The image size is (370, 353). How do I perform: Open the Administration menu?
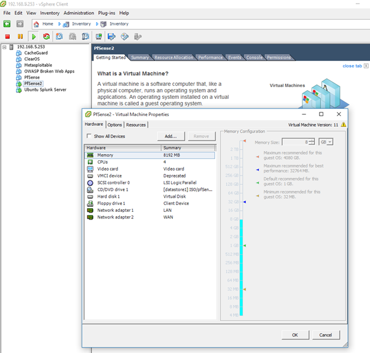tap(79, 13)
